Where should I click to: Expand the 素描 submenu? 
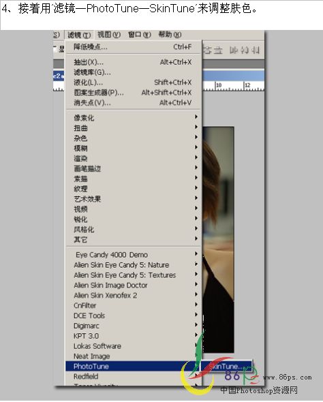[134, 179]
